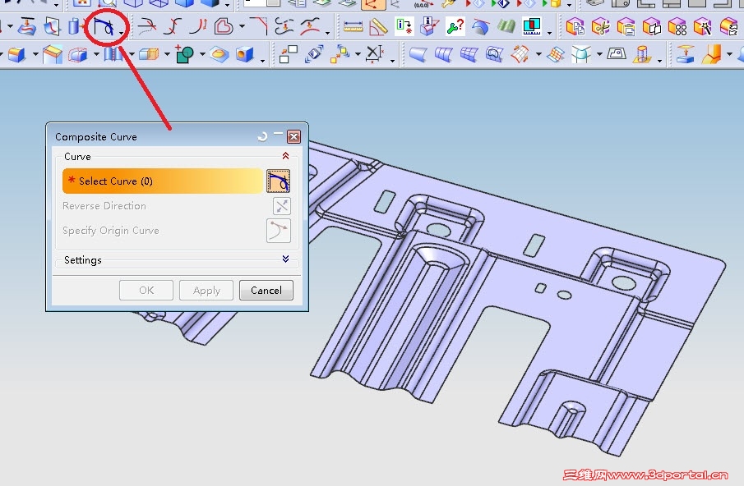This screenshot has height=486, width=744.
Task: Select the Move Face squares tool
Action: point(288,54)
